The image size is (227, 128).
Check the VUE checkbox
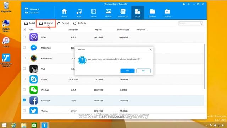pos(24,69)
